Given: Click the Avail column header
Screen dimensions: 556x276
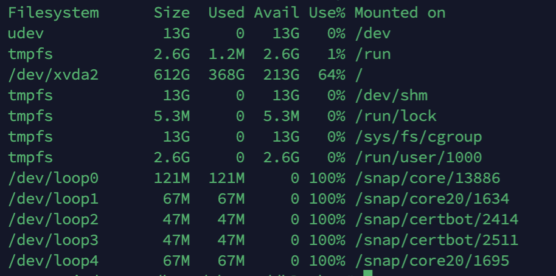Looking at the screenshot, I should [277, 13].
